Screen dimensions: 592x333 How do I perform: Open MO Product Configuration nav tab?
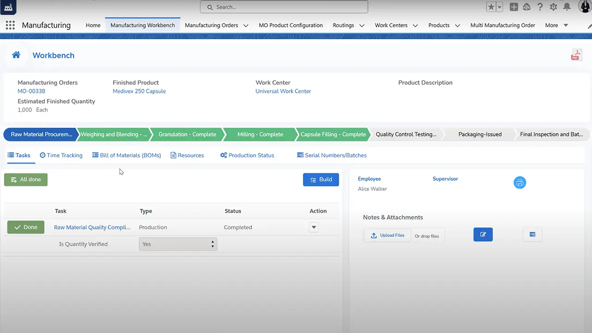[x=291, y=25]
